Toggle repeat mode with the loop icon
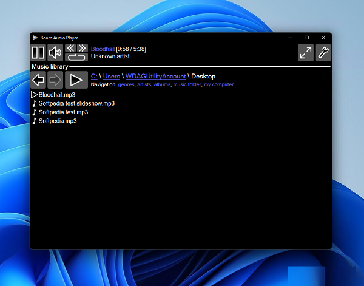Image resolution: width=364 pixels, height=286 pixels. click(76, 57)
